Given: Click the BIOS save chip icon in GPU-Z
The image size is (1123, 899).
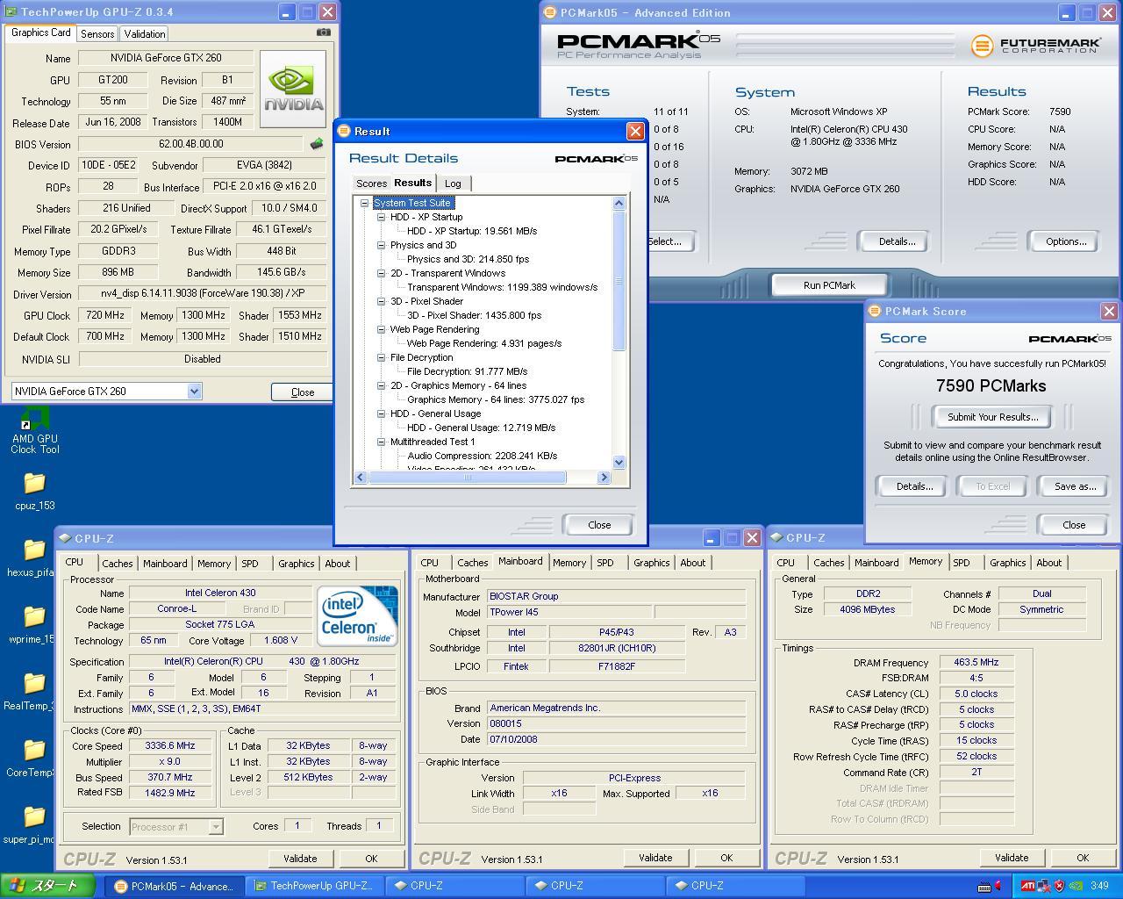Looking at the screenshot, I should point(317,144).
